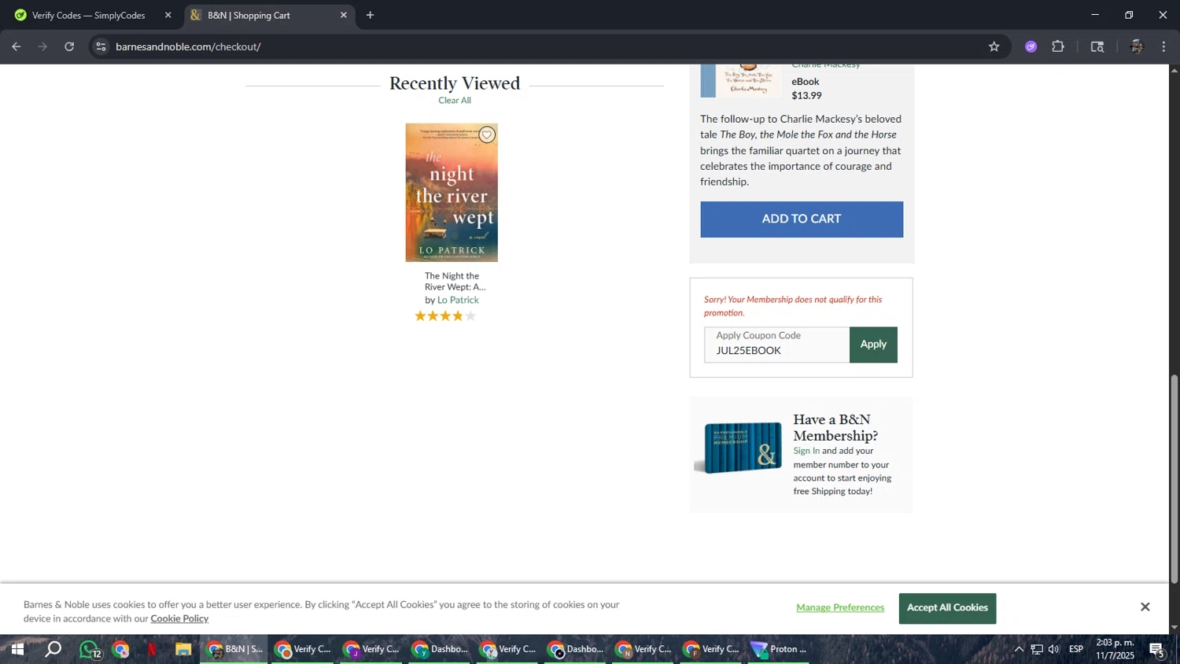The height and width of the screenshot is (664, 1180).
Task: Add the book to wishlist with heart icon
Action: [487, 135]
